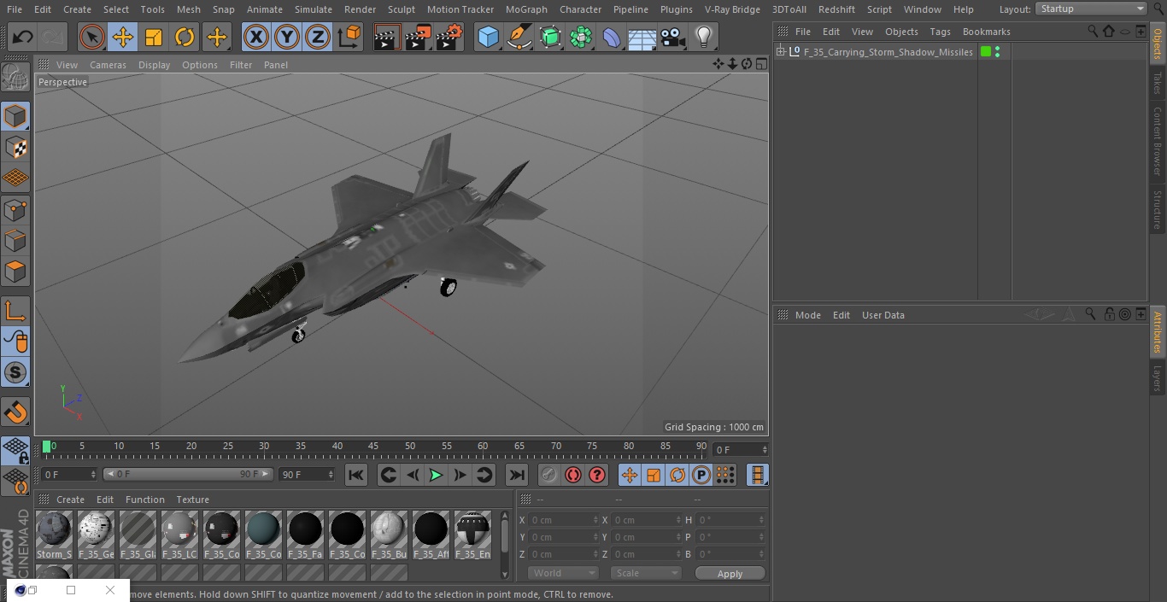Expand the F_35_Carrying_Storm_Shadow_Missiles object tree

(x=780, y=52)
